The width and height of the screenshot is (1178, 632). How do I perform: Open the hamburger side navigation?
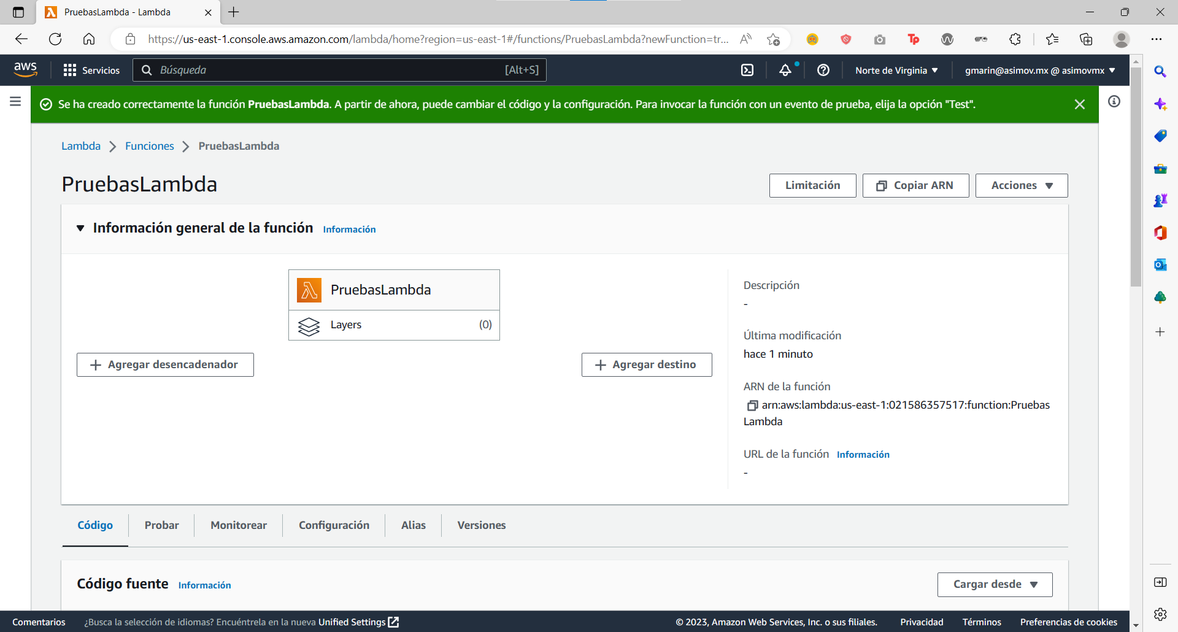pos(15,101)
